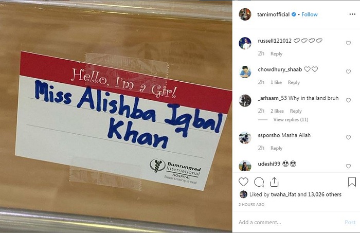The image size is (360, 233).
Task: Like the post with the heart icon
Action: click(x=243, y=182)
